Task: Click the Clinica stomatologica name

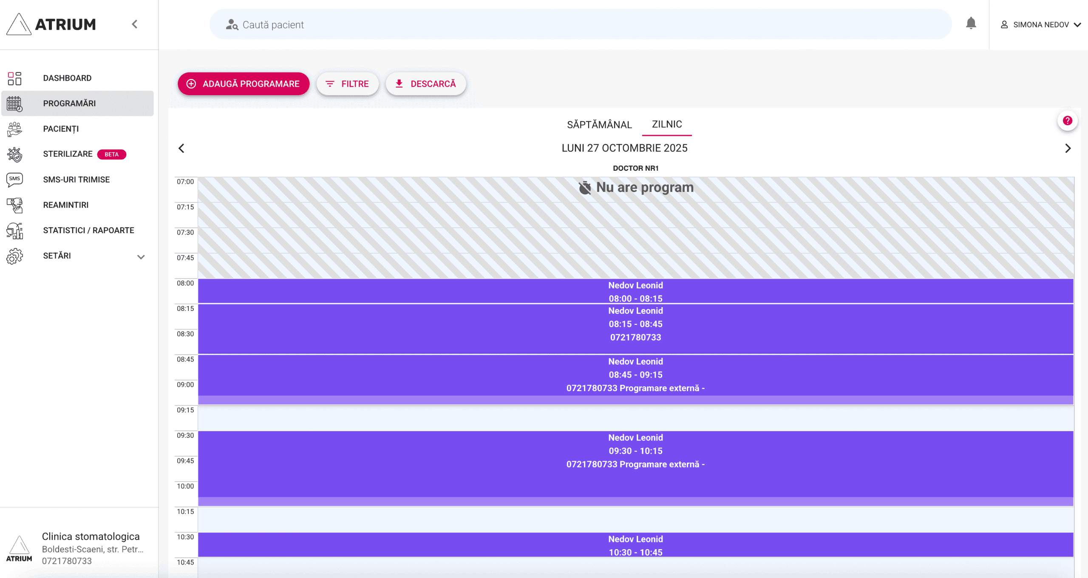Action: [91, 536]
